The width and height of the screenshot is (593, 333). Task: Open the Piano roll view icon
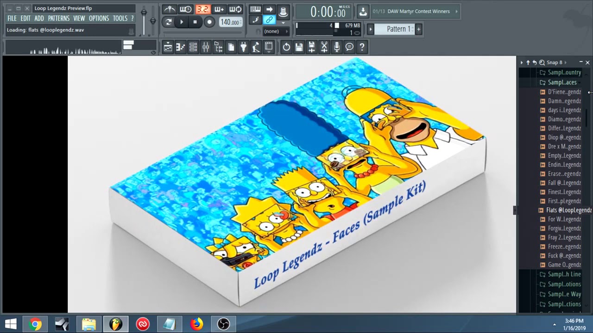coord(181,47)
